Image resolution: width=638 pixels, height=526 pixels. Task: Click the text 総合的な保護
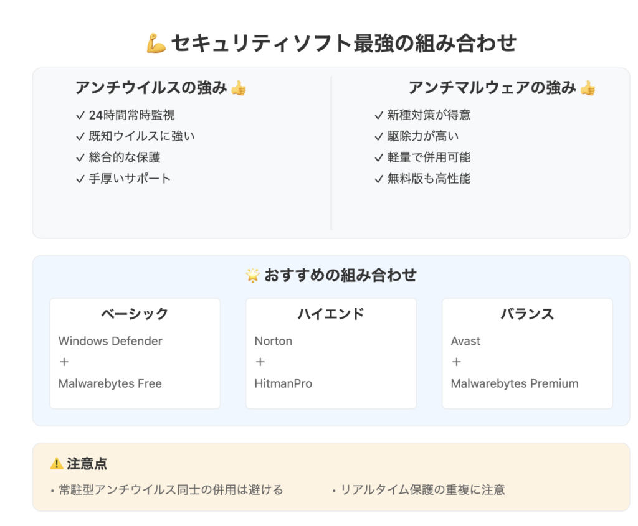tap(125, 157)
